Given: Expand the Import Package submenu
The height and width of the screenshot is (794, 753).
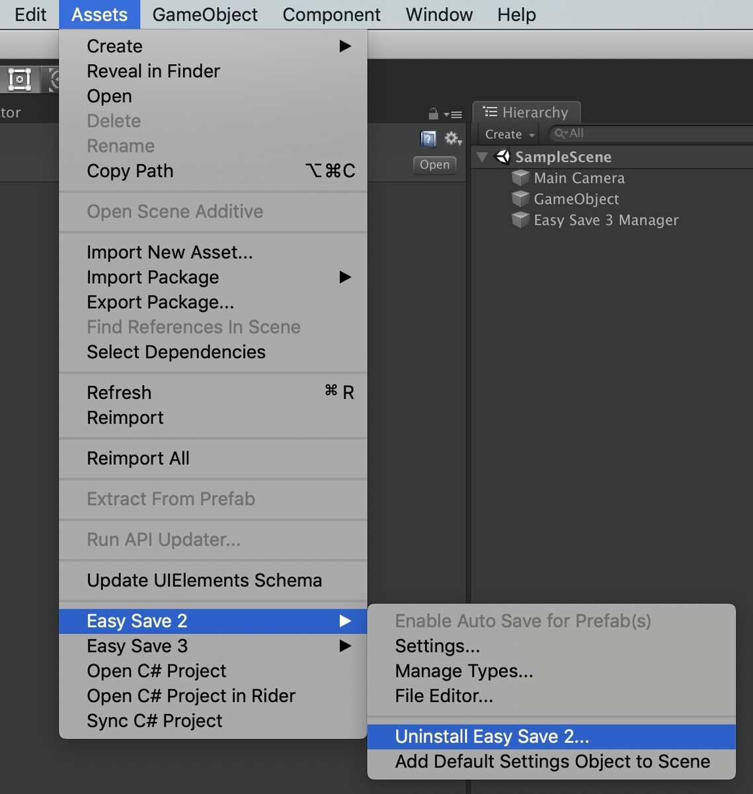Looking at the screenshot, I should tap(213, 277).
